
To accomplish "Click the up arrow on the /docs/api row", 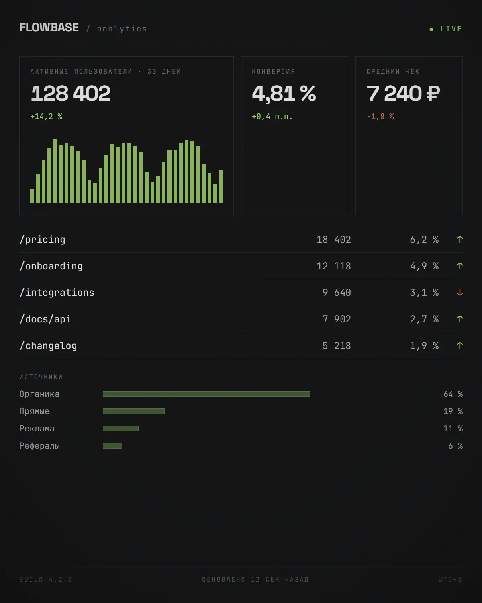I will point(460,319).
